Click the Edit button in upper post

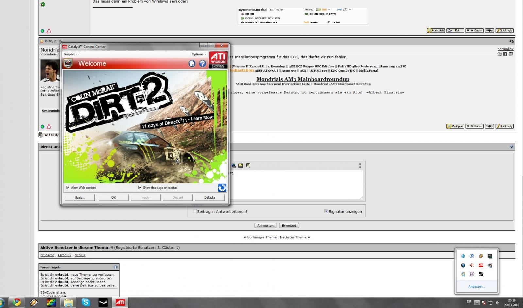click(455, 31)
